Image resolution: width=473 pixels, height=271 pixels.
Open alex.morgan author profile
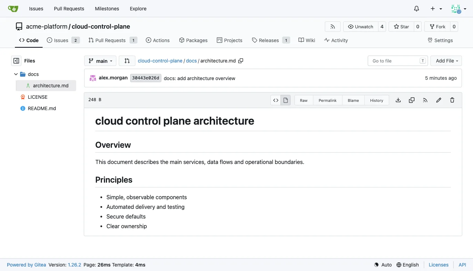pyautogui.click(x=113, y=78)
